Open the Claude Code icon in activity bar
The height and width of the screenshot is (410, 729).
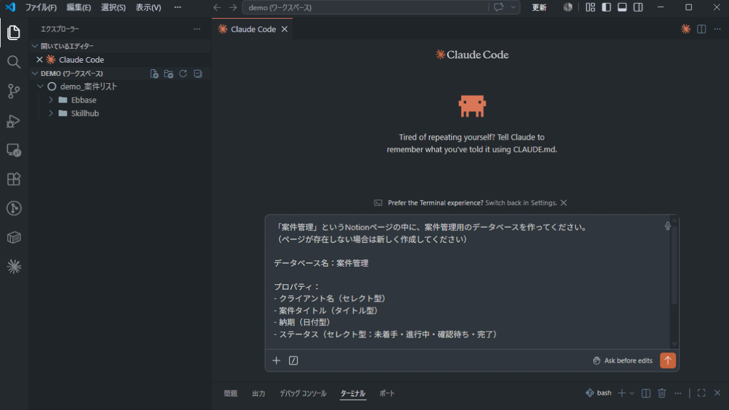coord(13,267)
